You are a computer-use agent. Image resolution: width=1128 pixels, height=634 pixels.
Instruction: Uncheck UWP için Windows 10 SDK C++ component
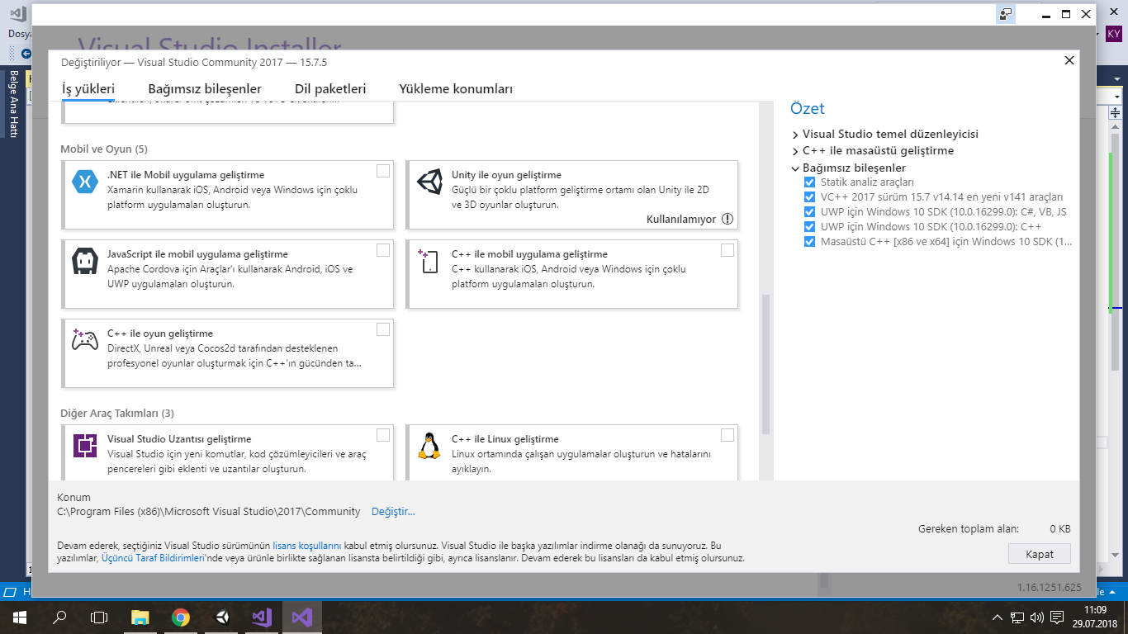[x=809, y=227]
